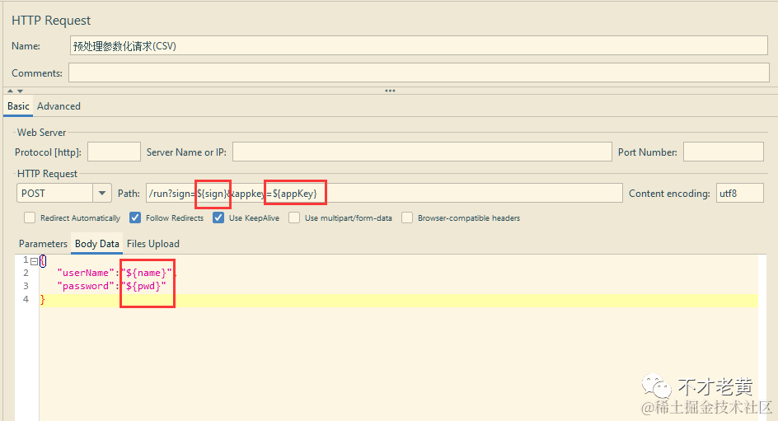This screenshot has width=778, height=421.
Task: Click the closing brace on line 4
Action: [x=43, y=300]
